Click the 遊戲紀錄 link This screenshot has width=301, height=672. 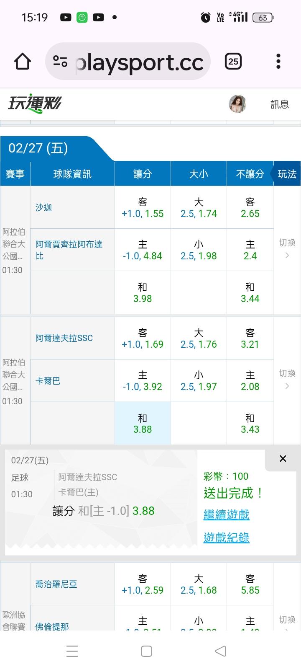tap(226, 538)
